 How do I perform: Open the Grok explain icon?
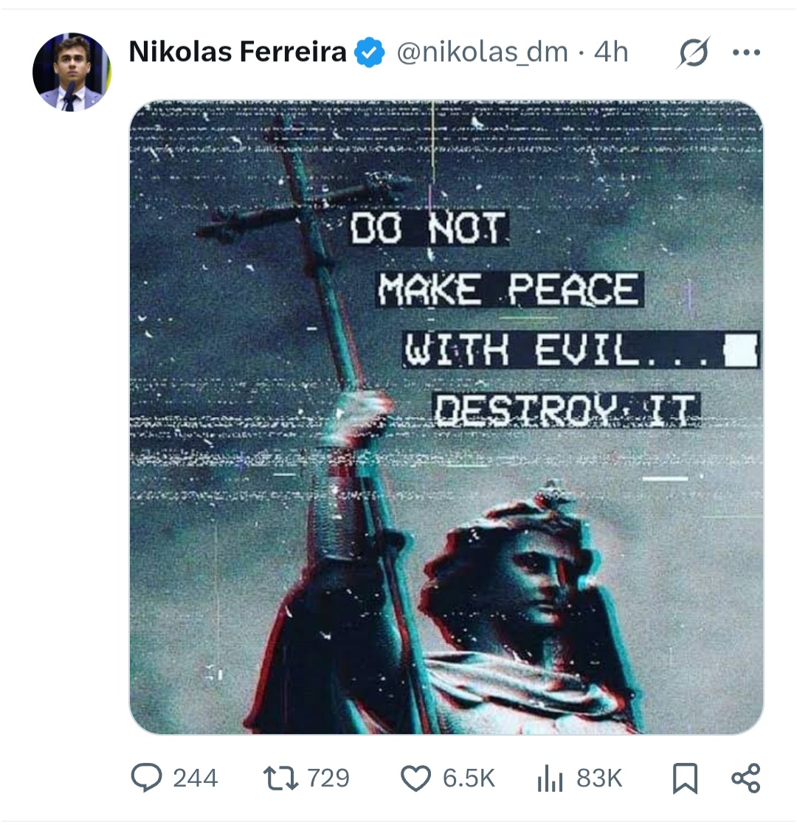click(694, 52)
